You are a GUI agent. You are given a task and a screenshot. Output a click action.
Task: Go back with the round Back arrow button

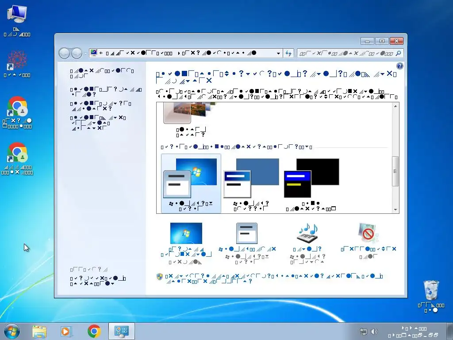pos(64,53)
